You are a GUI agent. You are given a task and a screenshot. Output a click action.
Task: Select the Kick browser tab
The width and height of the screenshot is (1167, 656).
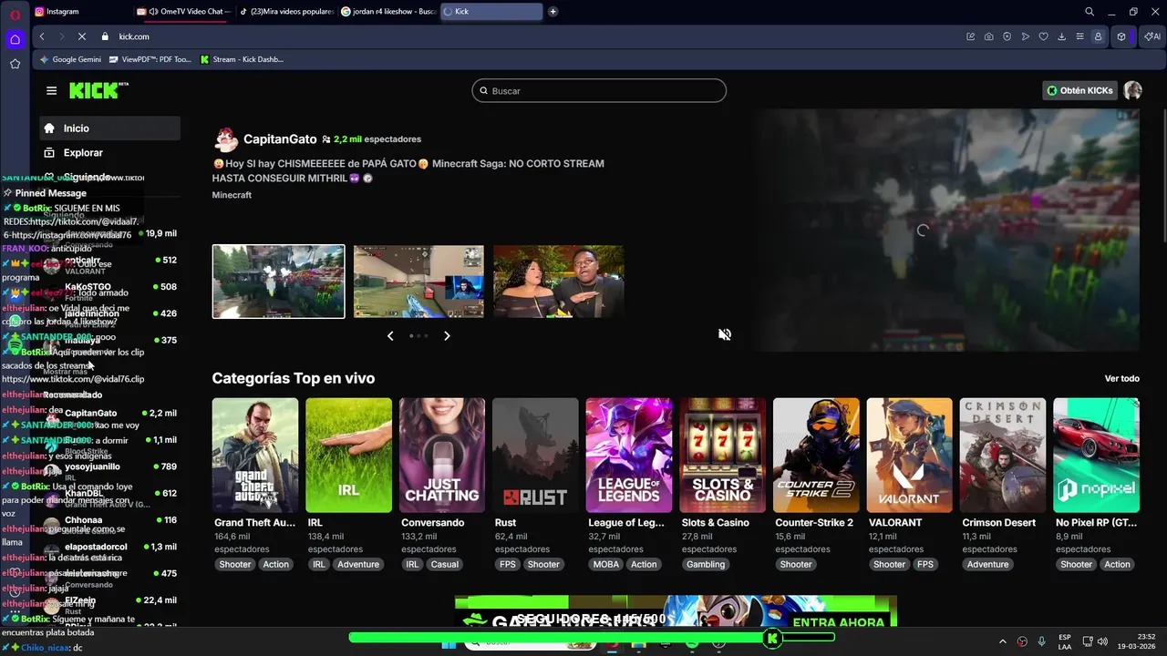491,12
